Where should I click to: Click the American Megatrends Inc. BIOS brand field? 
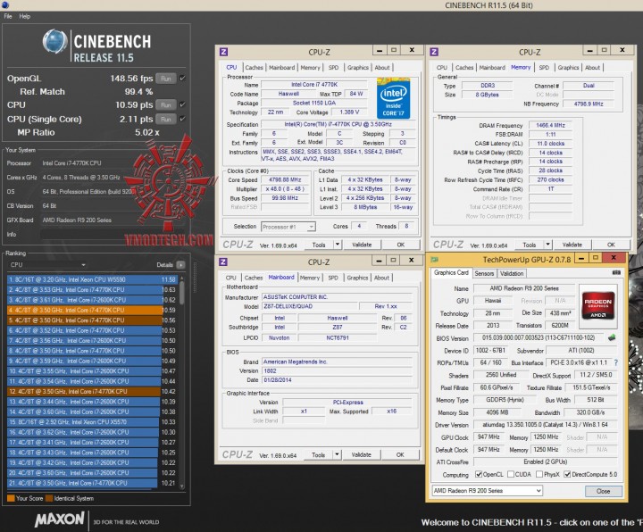pos(337,362)
